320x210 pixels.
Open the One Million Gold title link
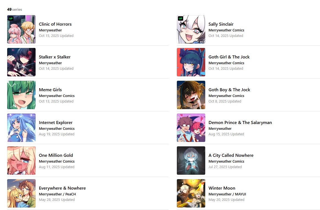pyautogui.click(x=56, y=155)
